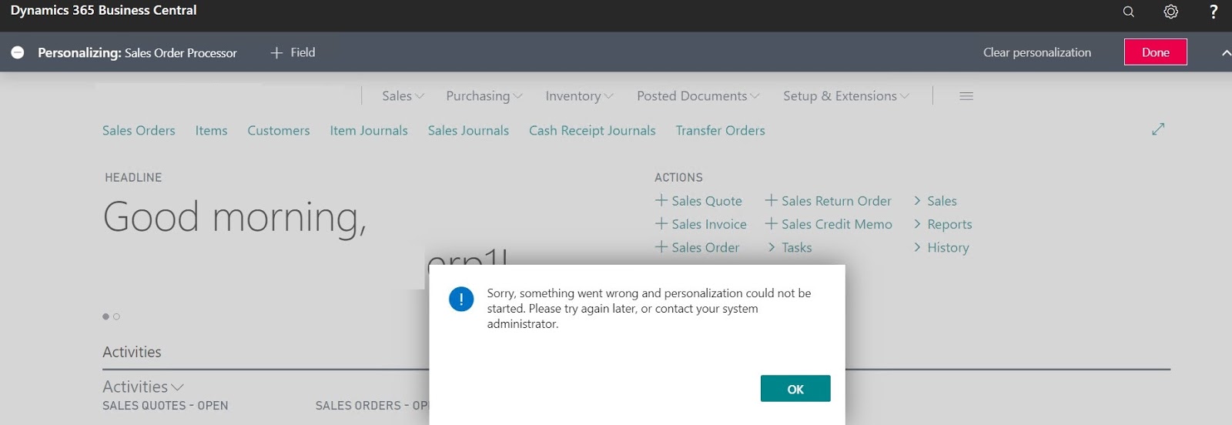Click the HEADLINE label
Image resolution: width=1232 pixels, height=425 pixels.
[x=133, y=178]
